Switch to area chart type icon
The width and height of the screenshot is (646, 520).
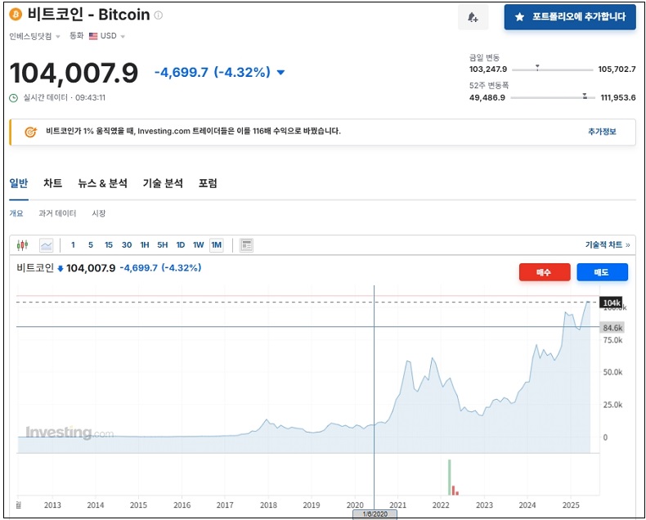pyautogui.click(x=47, y=245)
